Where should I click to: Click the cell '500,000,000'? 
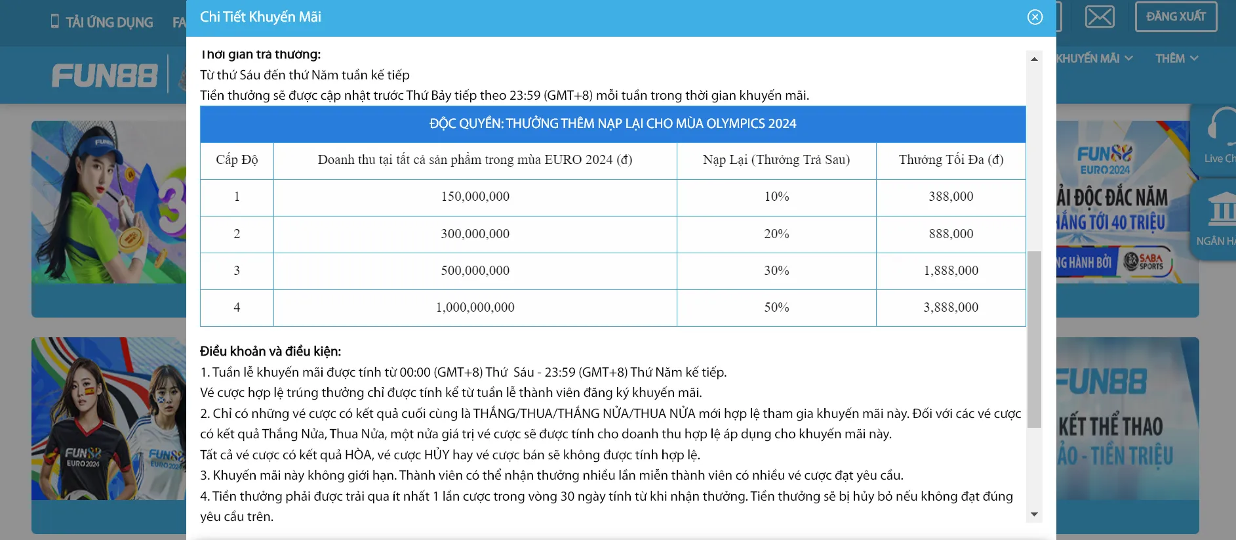coord(475,271)
